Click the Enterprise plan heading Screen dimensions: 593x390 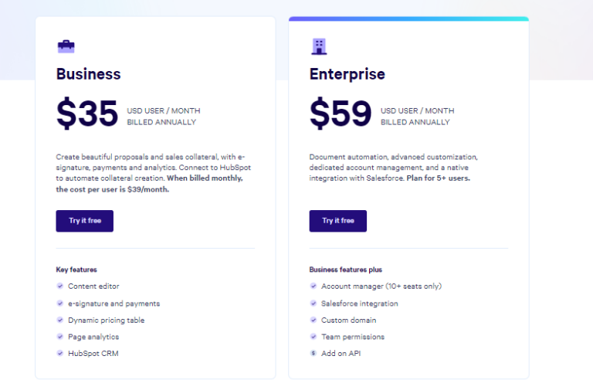pos(347,74)
